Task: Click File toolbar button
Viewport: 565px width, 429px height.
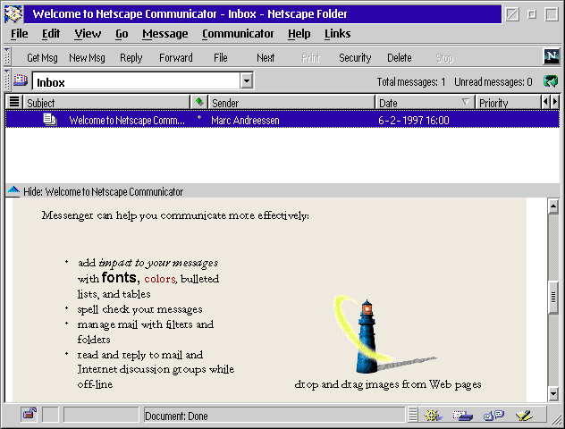Action: click(220, 57)
